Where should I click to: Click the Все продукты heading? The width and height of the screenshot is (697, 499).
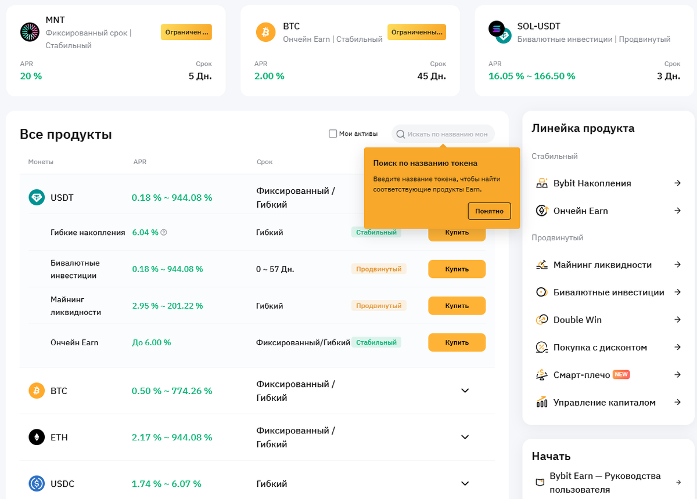(66, 135)
